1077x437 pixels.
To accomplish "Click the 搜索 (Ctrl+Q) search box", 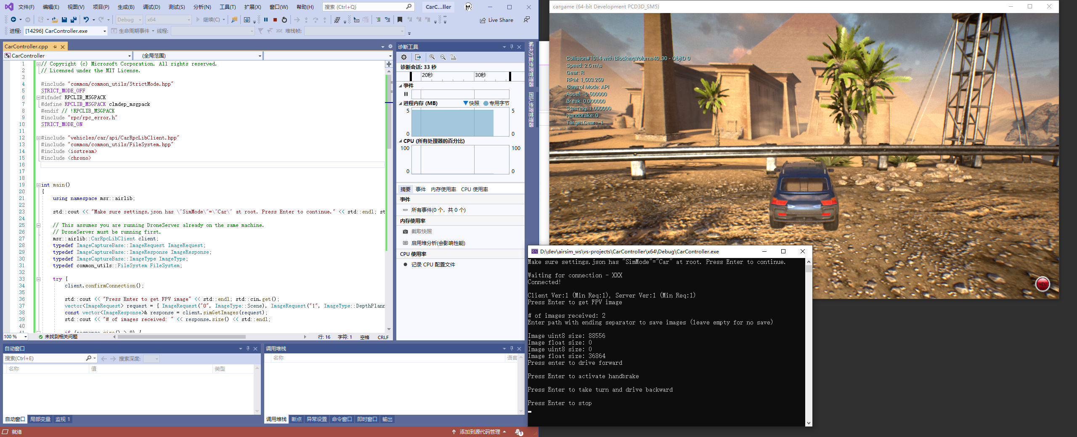I will (x=365, y=6).
